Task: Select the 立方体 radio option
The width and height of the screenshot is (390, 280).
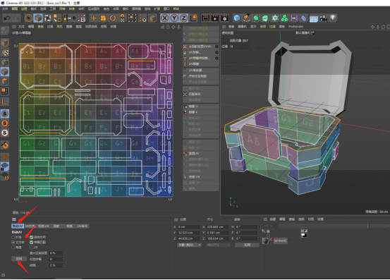Action: point(13,242)
